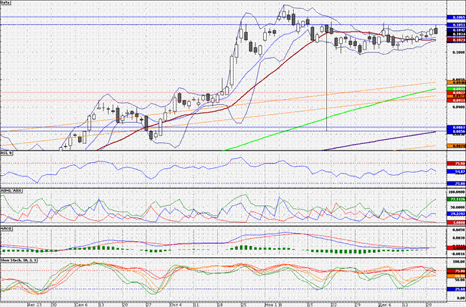
Task: Click the Окт 4 date label
Action: [x=176, y=305]
